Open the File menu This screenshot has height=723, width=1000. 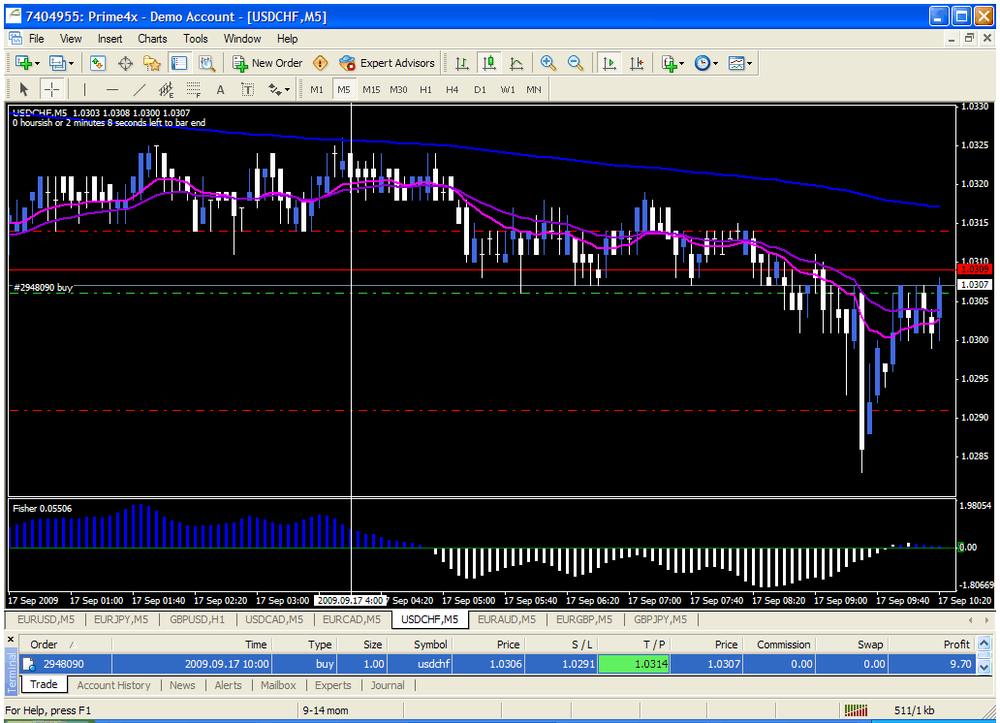(37, 39)
